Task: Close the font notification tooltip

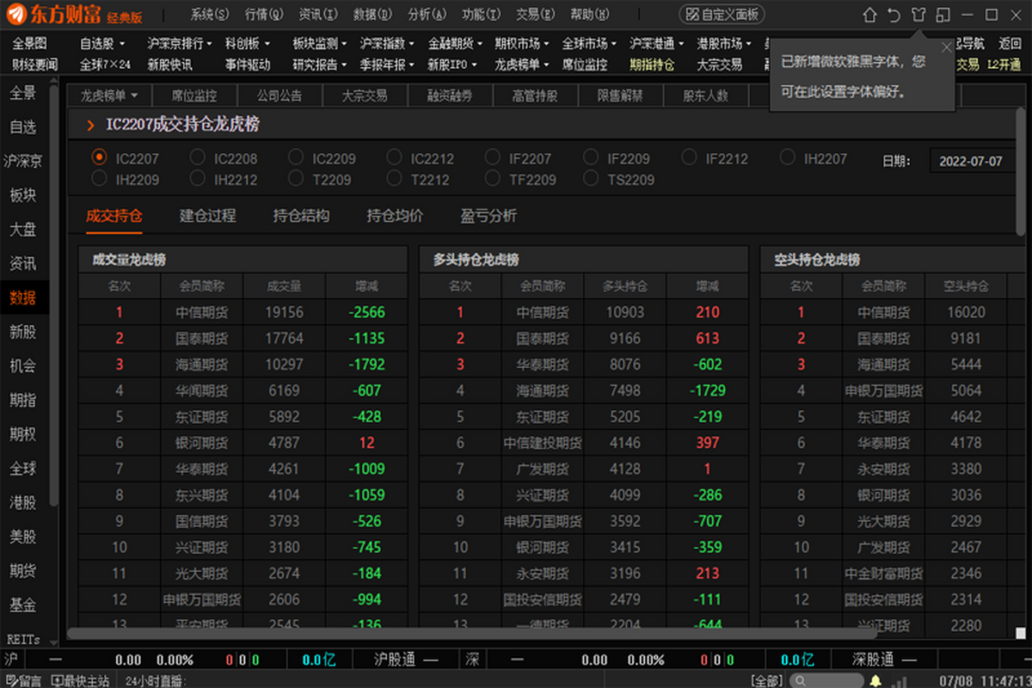Action: tap(947, 47)
